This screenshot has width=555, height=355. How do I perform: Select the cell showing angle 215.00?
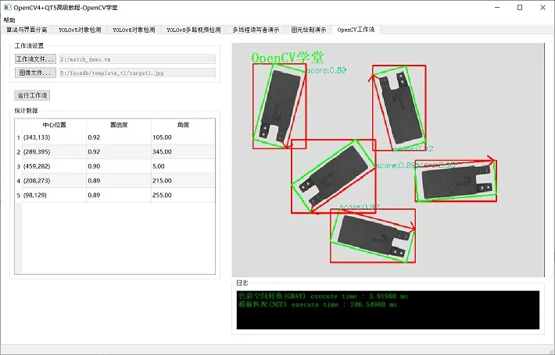click(x=183, y=180)
